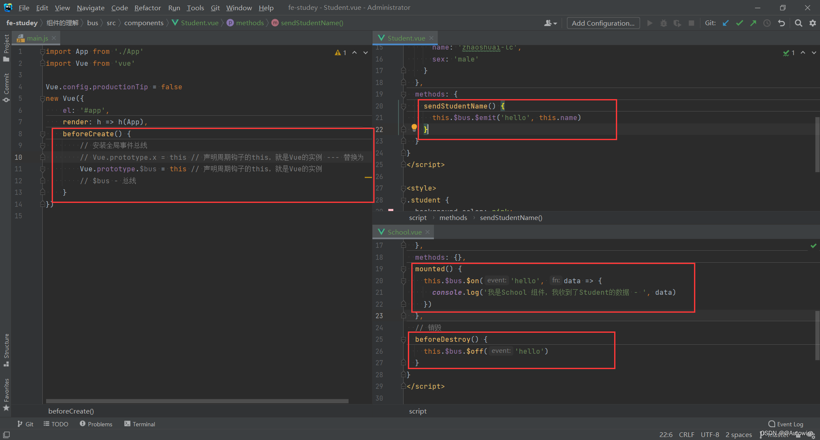Click methods breadcrumb in navigation bar
This screenshot has width=820, height=440.
[246, 23]
